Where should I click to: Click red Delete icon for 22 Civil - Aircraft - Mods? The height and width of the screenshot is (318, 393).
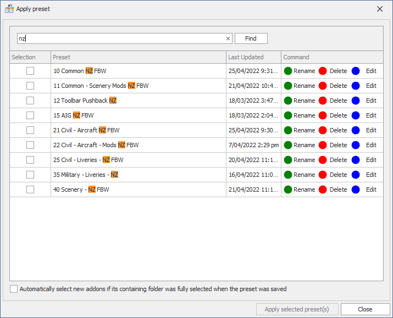coord(323,145)
